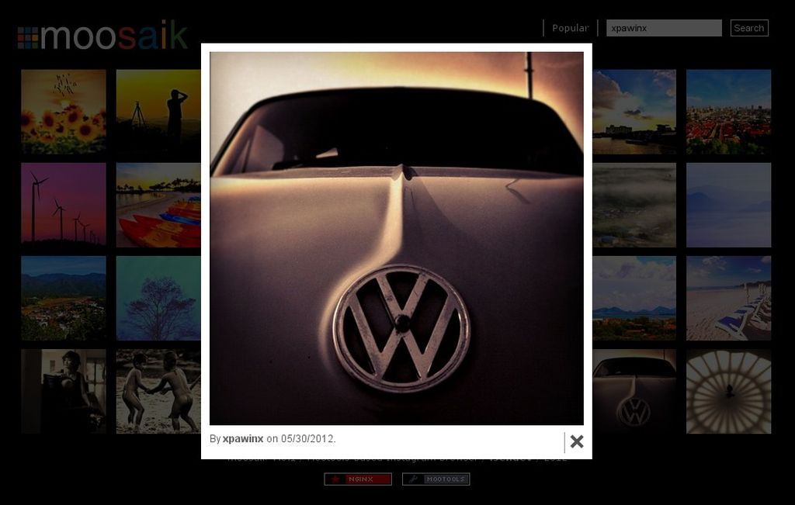The height and width of the screenshot is (505, 795).
Task: Open the photographer silhouette thumbnail
Action: coord(158,112)
